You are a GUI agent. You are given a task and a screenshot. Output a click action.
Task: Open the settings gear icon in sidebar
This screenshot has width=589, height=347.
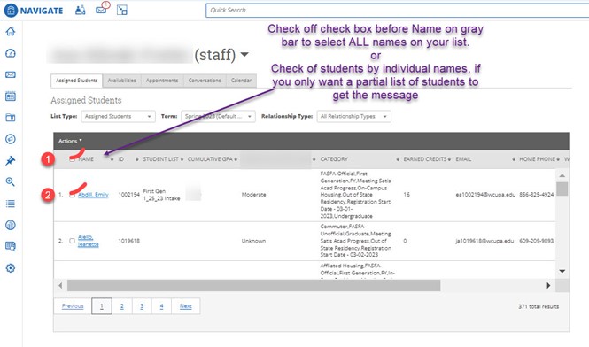(x=11, y=268)
